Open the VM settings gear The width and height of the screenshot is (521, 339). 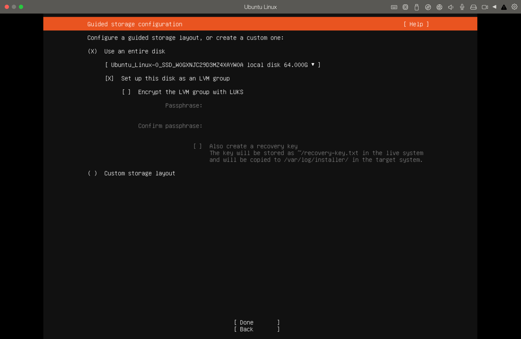pyautogui.click(x=514, y=7)
